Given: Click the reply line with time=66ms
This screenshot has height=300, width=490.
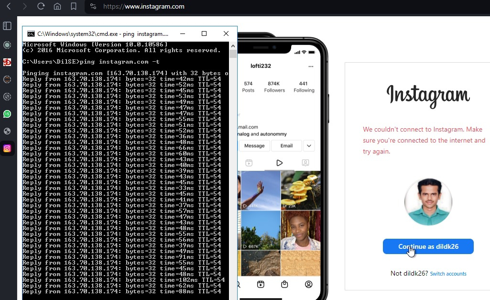Looking at the screenshot, I should pos(121,148).
